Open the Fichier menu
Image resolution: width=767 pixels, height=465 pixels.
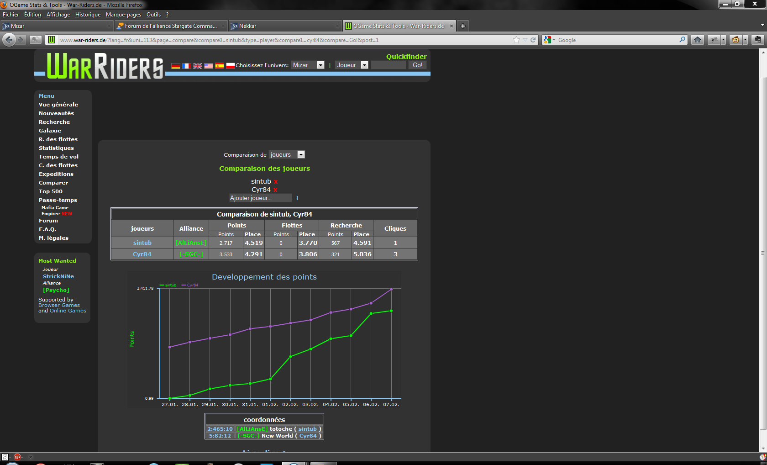coord(11,15)
